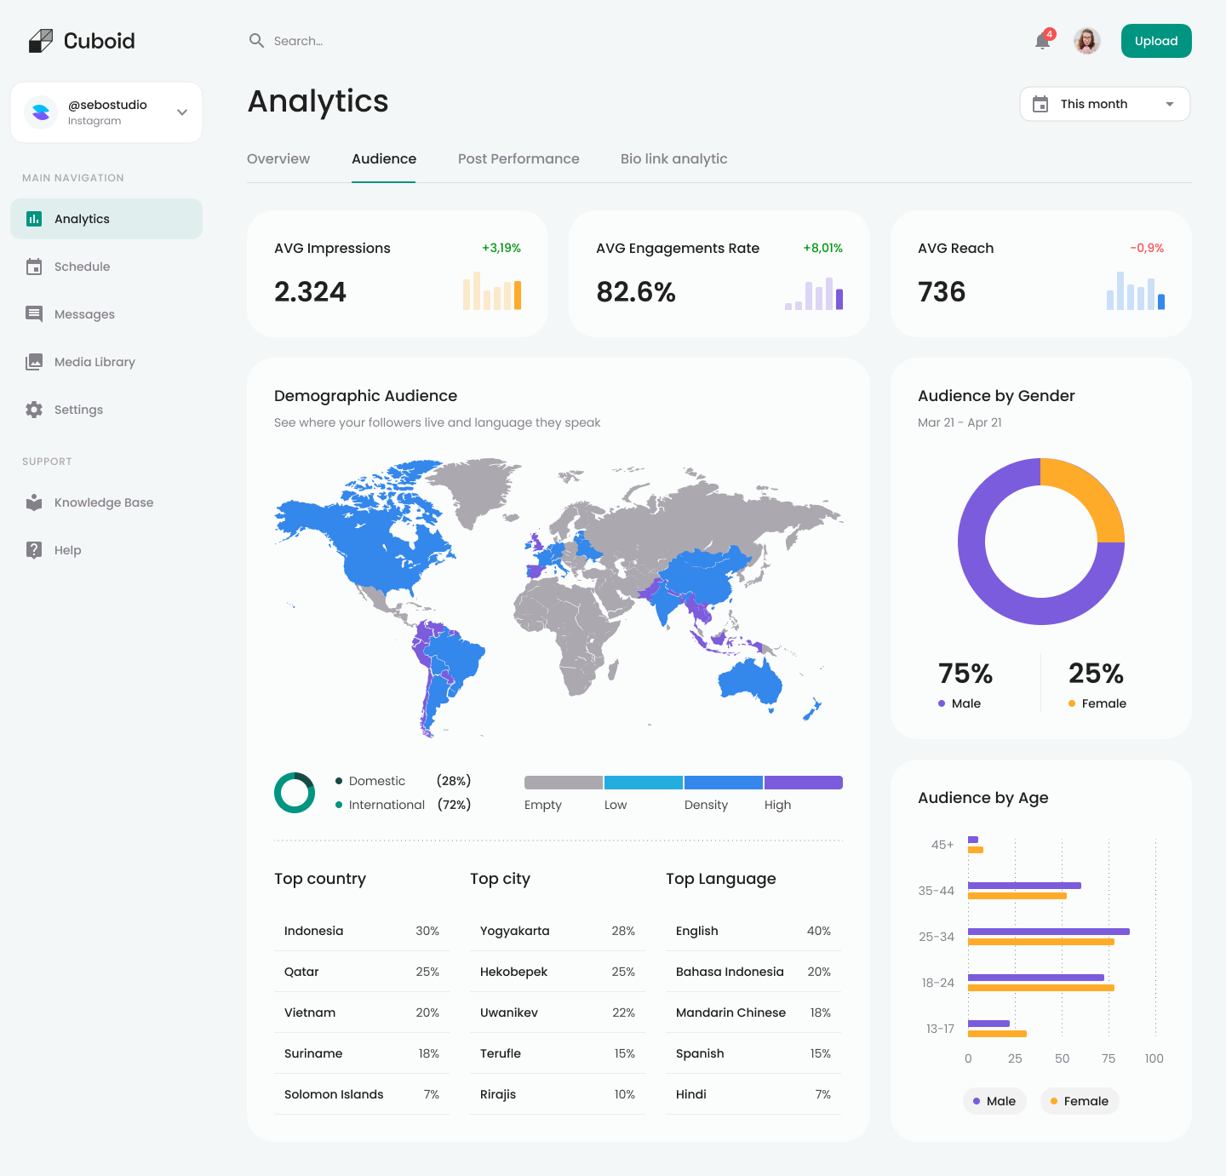Image resolution: width=1226 pixels, height=1176 pixels.
Task: Open the Media Library
Action: point(95,362)
